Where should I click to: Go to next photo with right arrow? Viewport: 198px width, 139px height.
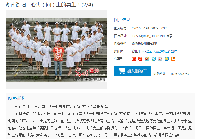(x=102, y=50)
